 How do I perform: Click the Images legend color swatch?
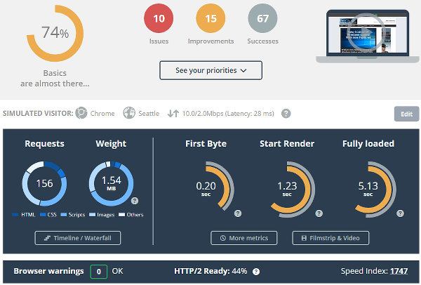pos(92,215)
